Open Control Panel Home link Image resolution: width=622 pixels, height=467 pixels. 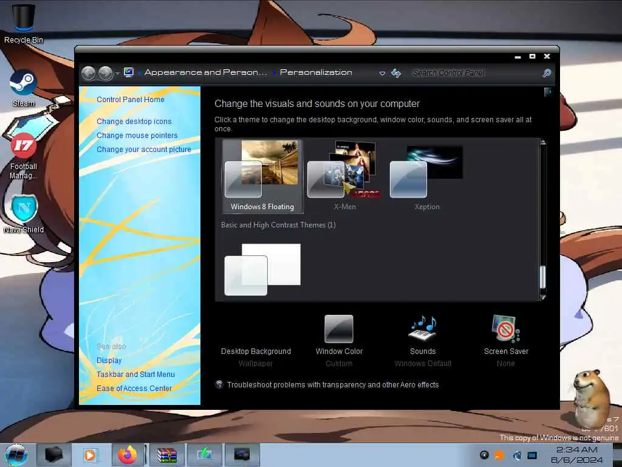tap(130, 99)
